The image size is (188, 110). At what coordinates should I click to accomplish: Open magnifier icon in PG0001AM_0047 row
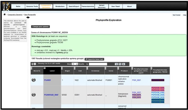pyautogui.click(x=34, y=95)
